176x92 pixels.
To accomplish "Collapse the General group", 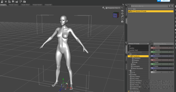I will [x=129, y=54].
